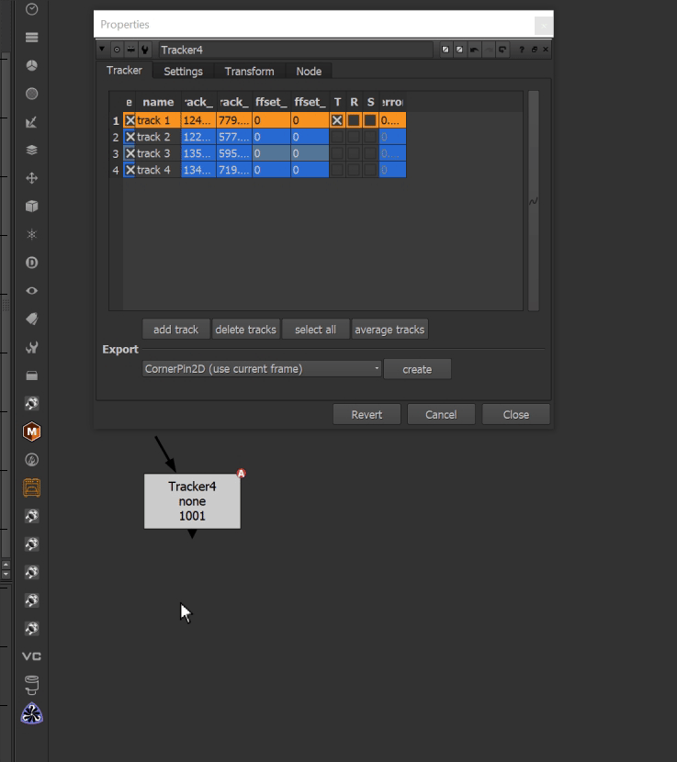Screen dimensions: 677x762
Task: Open the 3D nodes cube icon
Action: tap(32, 207)
